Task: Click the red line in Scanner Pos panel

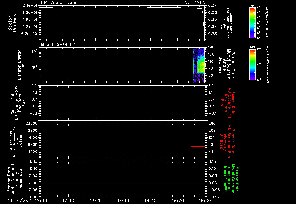Action: point(198,146)
